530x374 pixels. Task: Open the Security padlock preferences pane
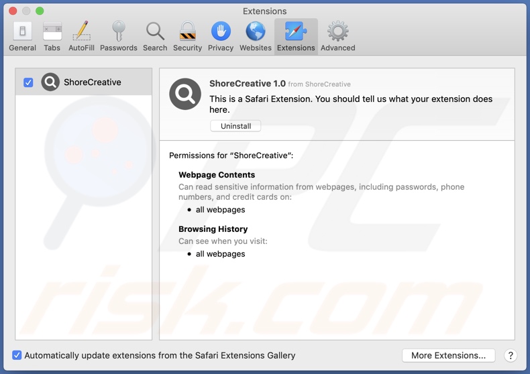point(188,36)
